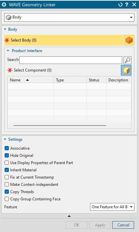Image resolution: width=139 pixels, height=232 pixels.
Task: Collapse the Product Interface group
Action: (8, 51)
